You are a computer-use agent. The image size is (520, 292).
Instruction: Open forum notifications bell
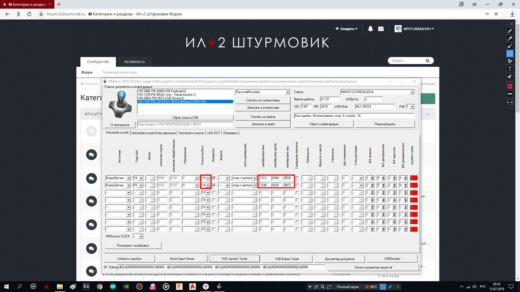pyautogui.click(x=370, y=29)
